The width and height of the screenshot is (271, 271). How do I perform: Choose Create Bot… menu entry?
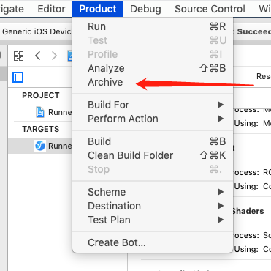pos(153,242)
